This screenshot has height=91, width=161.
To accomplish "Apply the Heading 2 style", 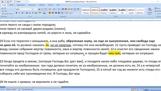I will 113,11.
